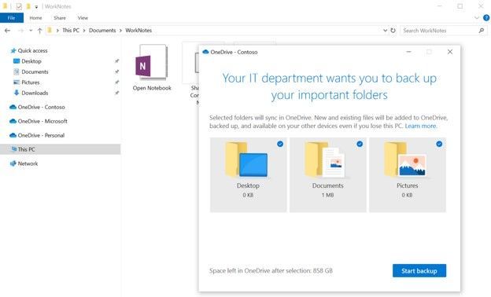Switch to the Home ribbon tab

click(35, 18)
